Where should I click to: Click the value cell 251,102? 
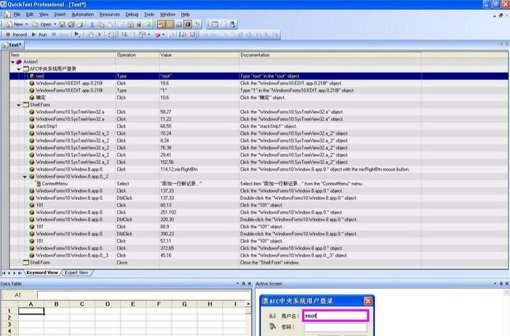pyautogui.click(x=199, y=212)
